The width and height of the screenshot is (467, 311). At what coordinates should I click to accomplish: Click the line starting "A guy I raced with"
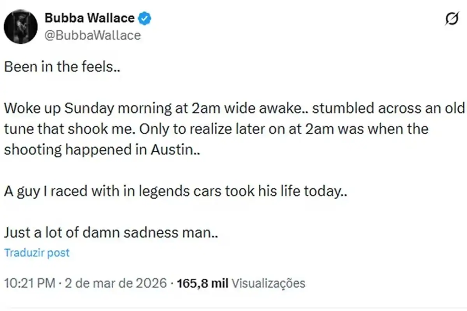click(x=175, y=191)
